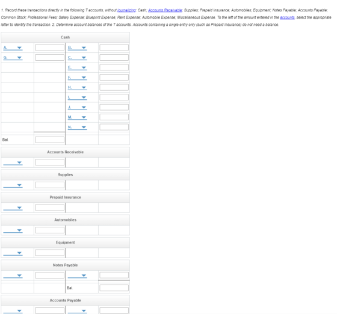
Task: Open the M. dropdown in Cash account
Action: 78,117
